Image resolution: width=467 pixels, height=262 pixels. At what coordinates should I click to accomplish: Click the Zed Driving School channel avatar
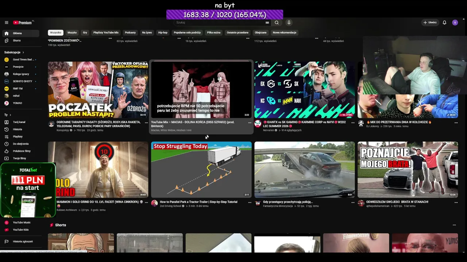154,203
